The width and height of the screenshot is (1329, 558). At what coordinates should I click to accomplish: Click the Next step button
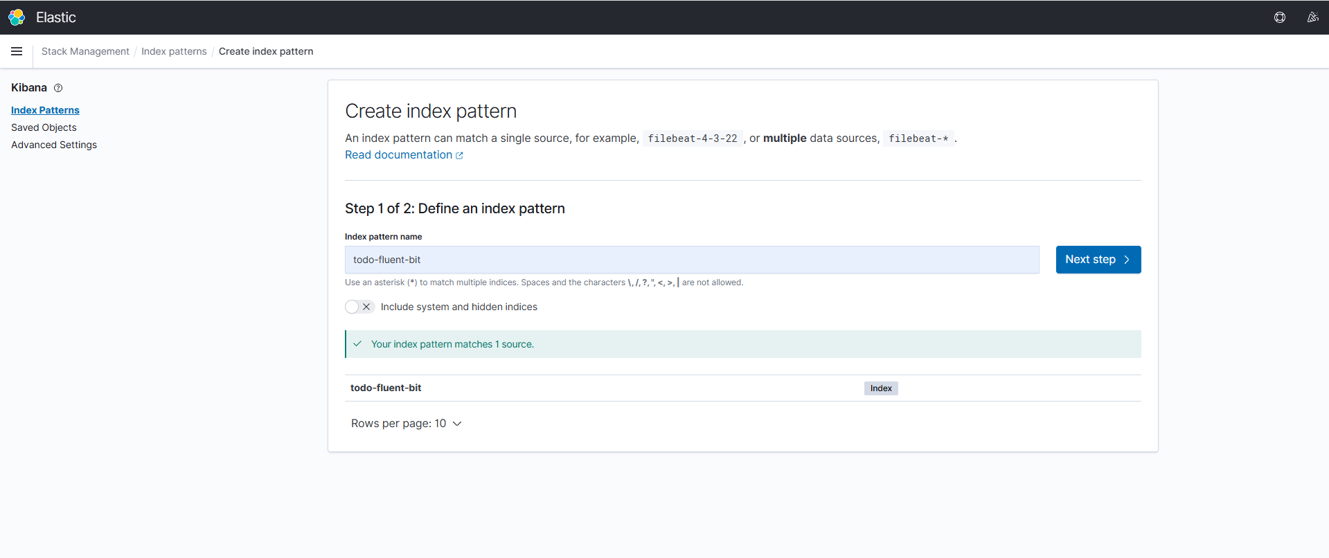(x=1098, y=260)
